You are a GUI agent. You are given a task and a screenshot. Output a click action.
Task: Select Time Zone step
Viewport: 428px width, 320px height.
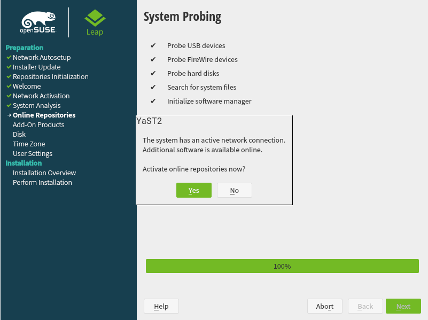pos(29,144)
